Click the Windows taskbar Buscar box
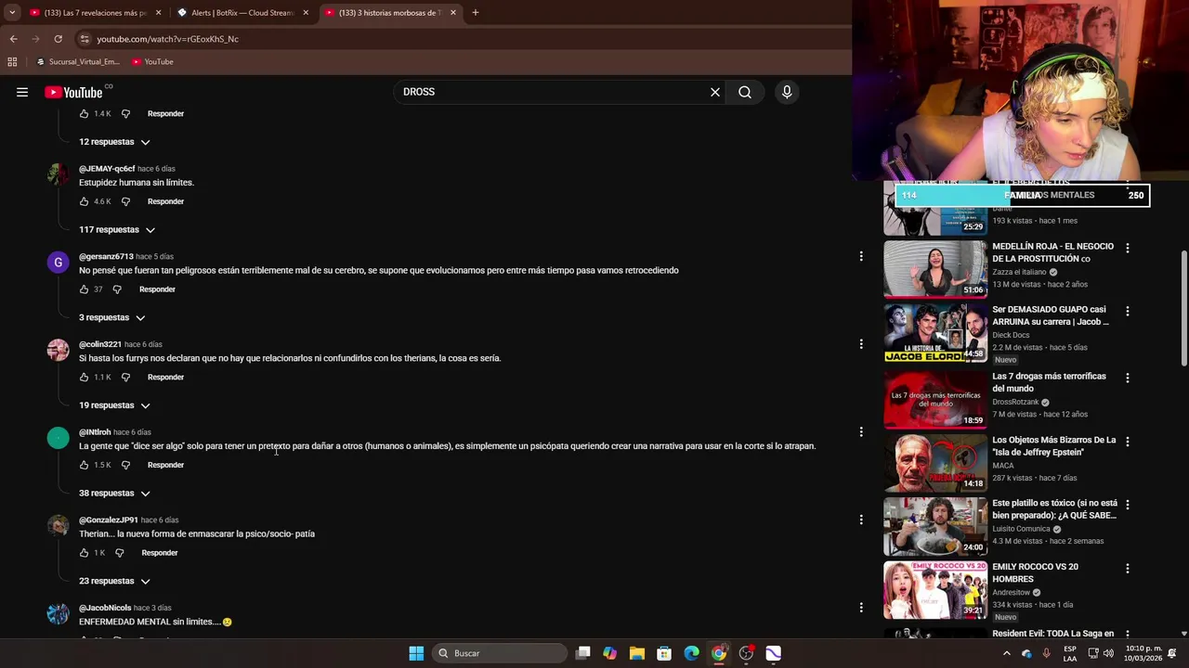Image resolution: width=1189 pixels, height=668 pixels. tap(500, 653)
